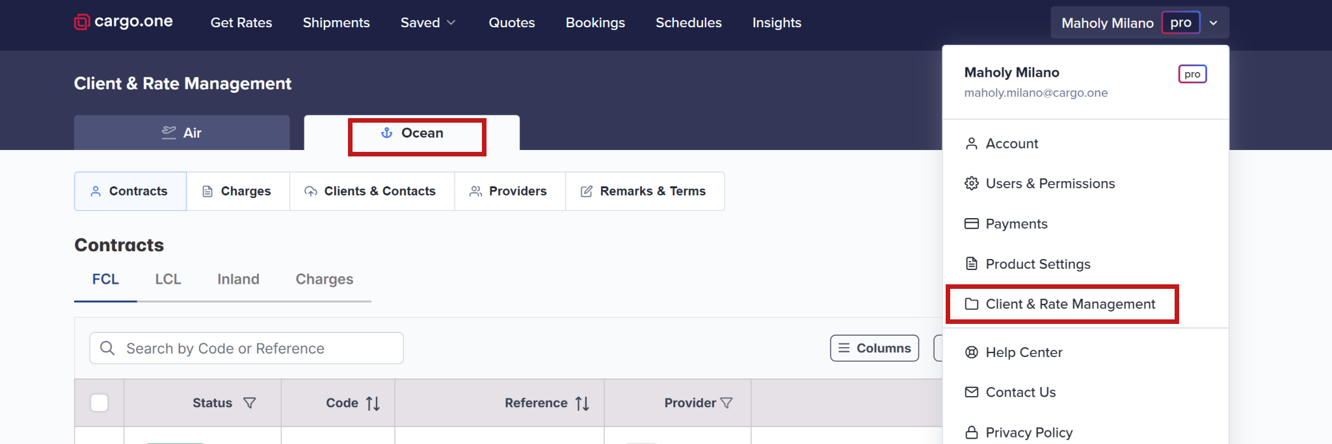Click the Privacy Policy lock icon
1332x444 pixels.
click(x=972, y=432)
